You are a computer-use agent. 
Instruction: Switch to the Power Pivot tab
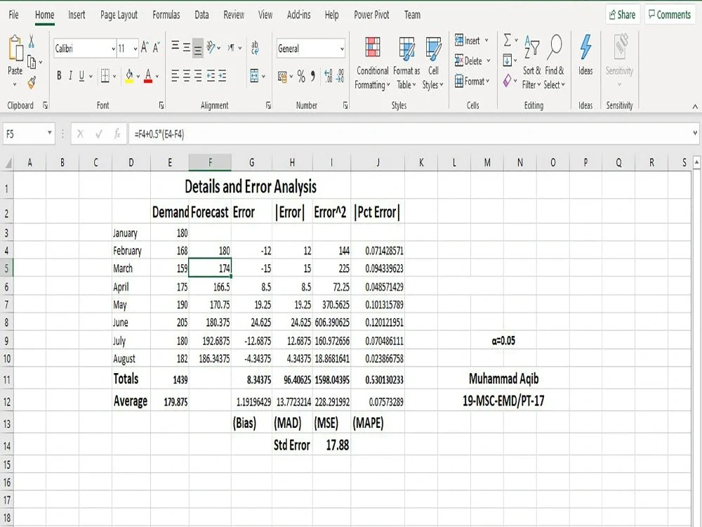pyautogui.click(x=371, y=15)
